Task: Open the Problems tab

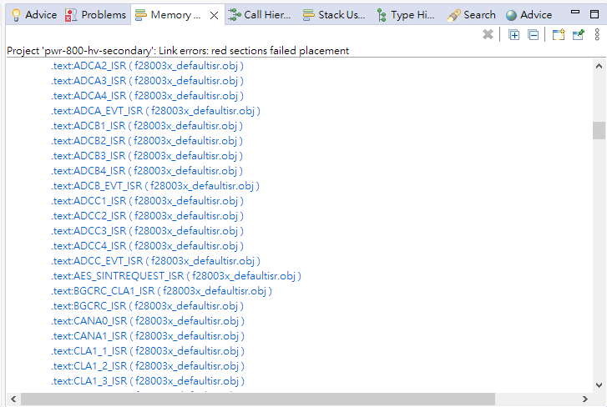Action: 96,15
